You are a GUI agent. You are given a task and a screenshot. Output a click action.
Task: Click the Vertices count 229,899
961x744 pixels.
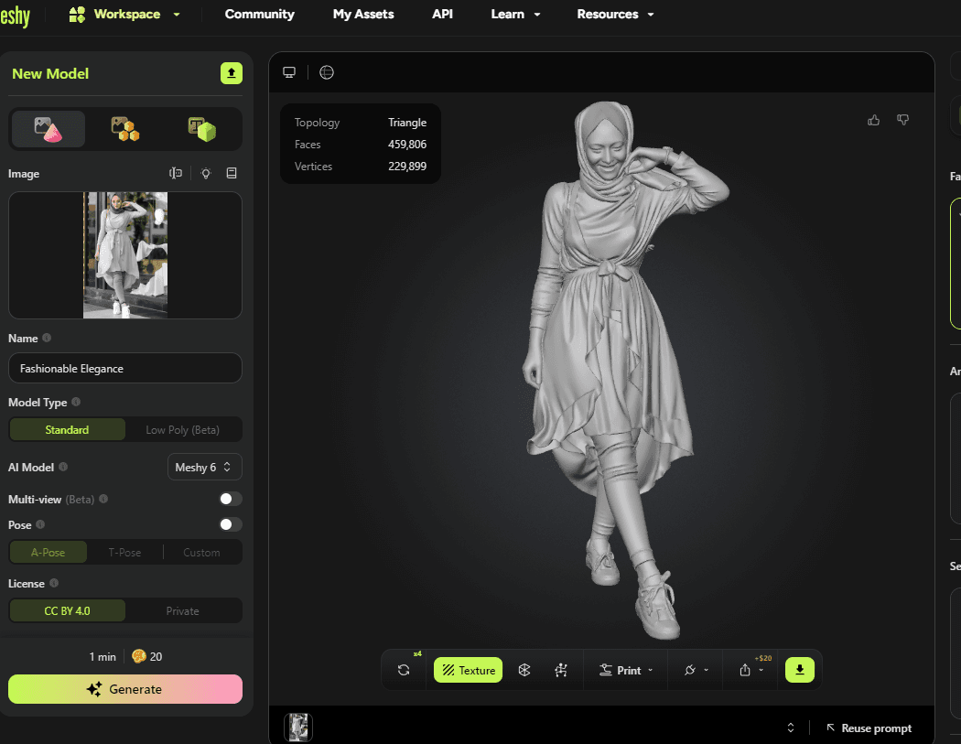(407, 166)
